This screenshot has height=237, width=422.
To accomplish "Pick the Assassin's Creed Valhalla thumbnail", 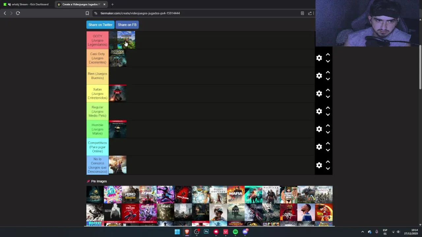I will tap(271, 195).
